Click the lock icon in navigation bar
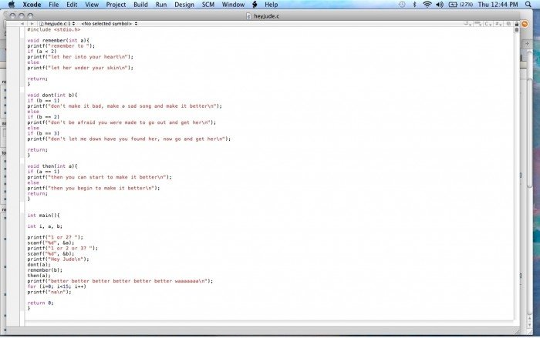540x338 pixels. 515,24
